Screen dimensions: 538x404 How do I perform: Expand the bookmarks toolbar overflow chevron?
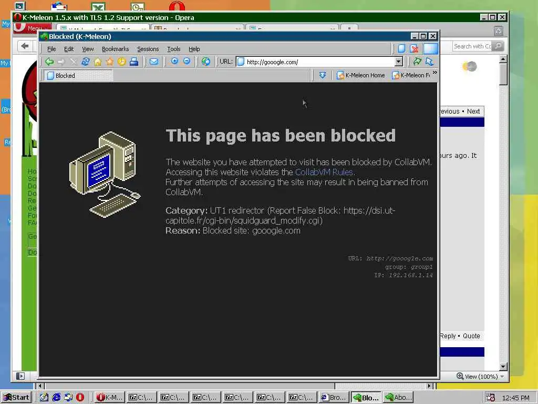coord(434,73)
